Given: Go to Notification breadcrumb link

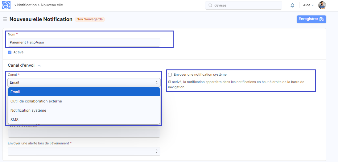Looking at the screenshot, I should [x=27, y=5].
